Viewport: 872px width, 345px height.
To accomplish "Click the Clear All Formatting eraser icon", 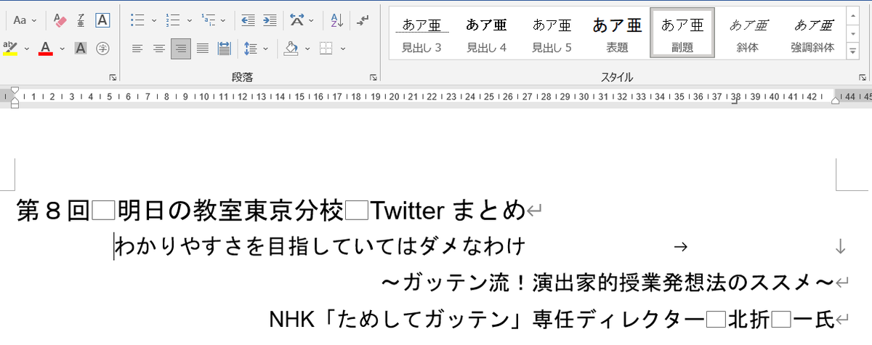I will coord(60,20).
